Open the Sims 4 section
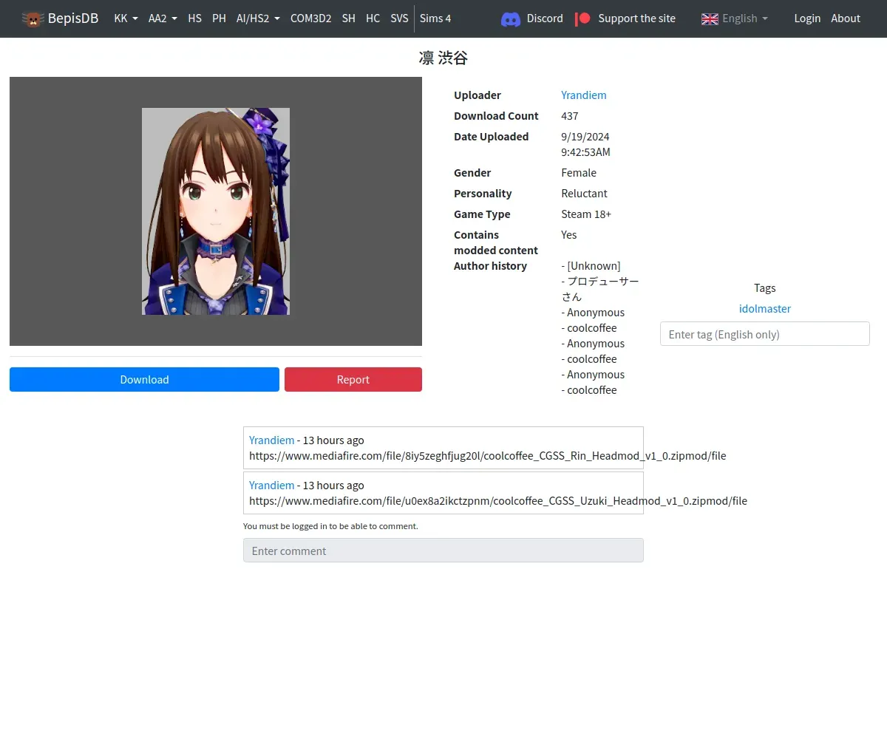This screenshot has width=887, height=739. coord(435,18)
